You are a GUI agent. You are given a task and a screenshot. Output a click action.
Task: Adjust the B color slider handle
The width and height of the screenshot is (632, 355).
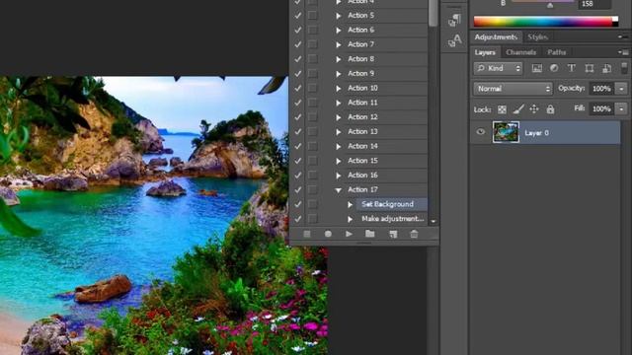pos(550,6)
